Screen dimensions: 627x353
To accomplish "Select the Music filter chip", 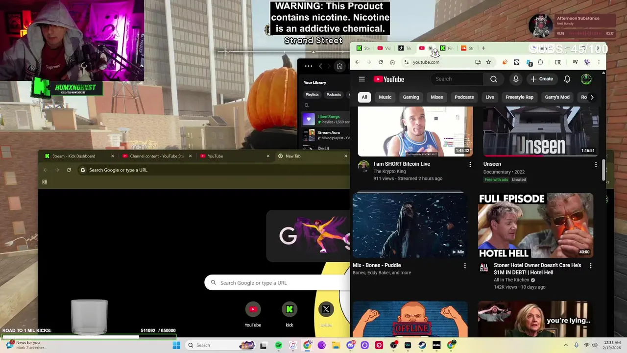I will pyautogui.click(x=385, y=97).
